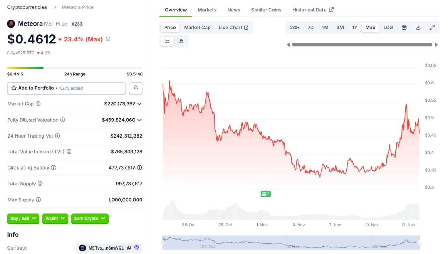The height and width of the screenshot is (254, 448).
Task: Click the price alert bell icon
Action: (136, 88)
